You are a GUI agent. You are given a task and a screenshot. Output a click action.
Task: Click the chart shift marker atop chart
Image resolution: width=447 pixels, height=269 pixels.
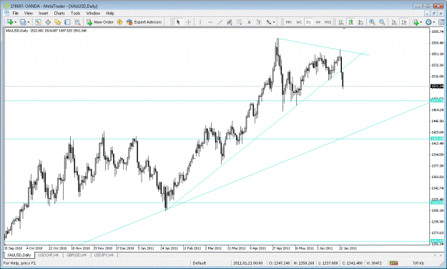pyautogui.click(x=344, y=29)
